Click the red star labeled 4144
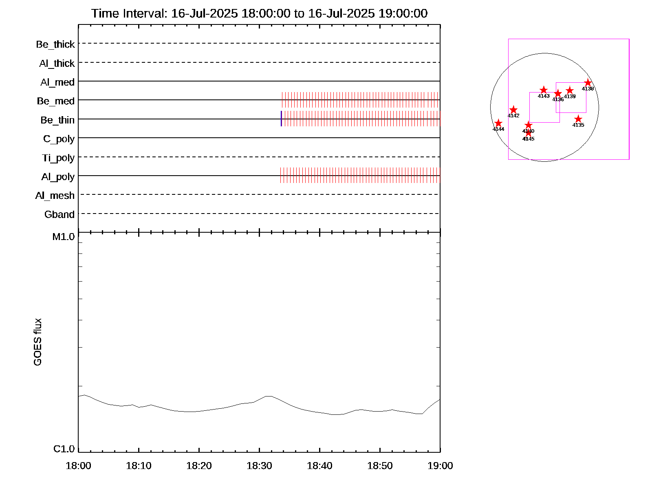652x489 pixels. [x=498, y=123]
